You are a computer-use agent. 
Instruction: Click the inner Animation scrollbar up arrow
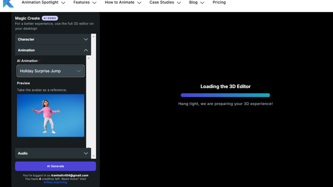pos(89,58)
